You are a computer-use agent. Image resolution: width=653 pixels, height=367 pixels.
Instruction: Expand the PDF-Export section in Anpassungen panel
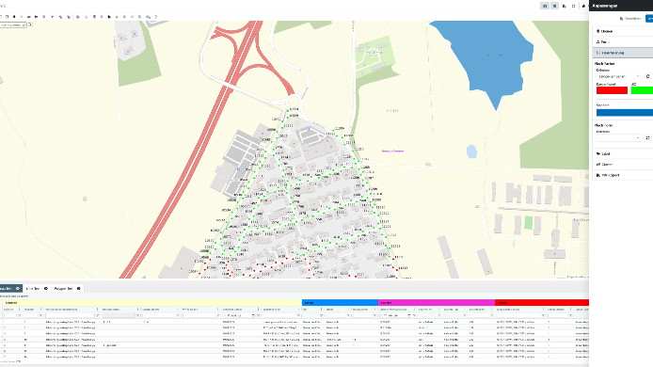623,175
